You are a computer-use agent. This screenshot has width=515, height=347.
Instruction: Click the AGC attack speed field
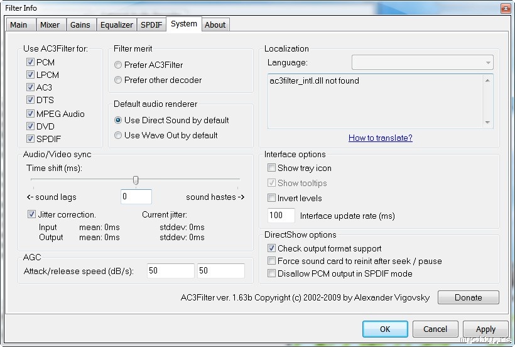[x=170, y=271]
